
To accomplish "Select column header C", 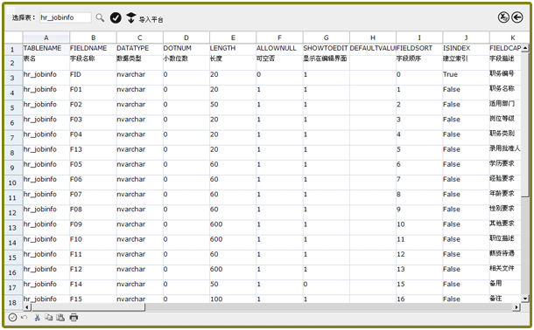I will (x=140, y=38).
